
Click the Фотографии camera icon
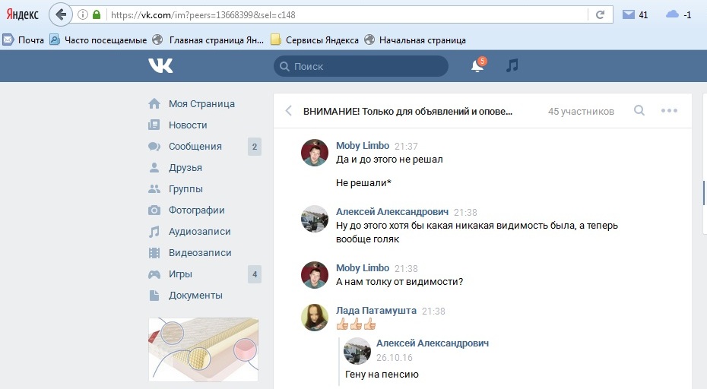tap(154, 210)
